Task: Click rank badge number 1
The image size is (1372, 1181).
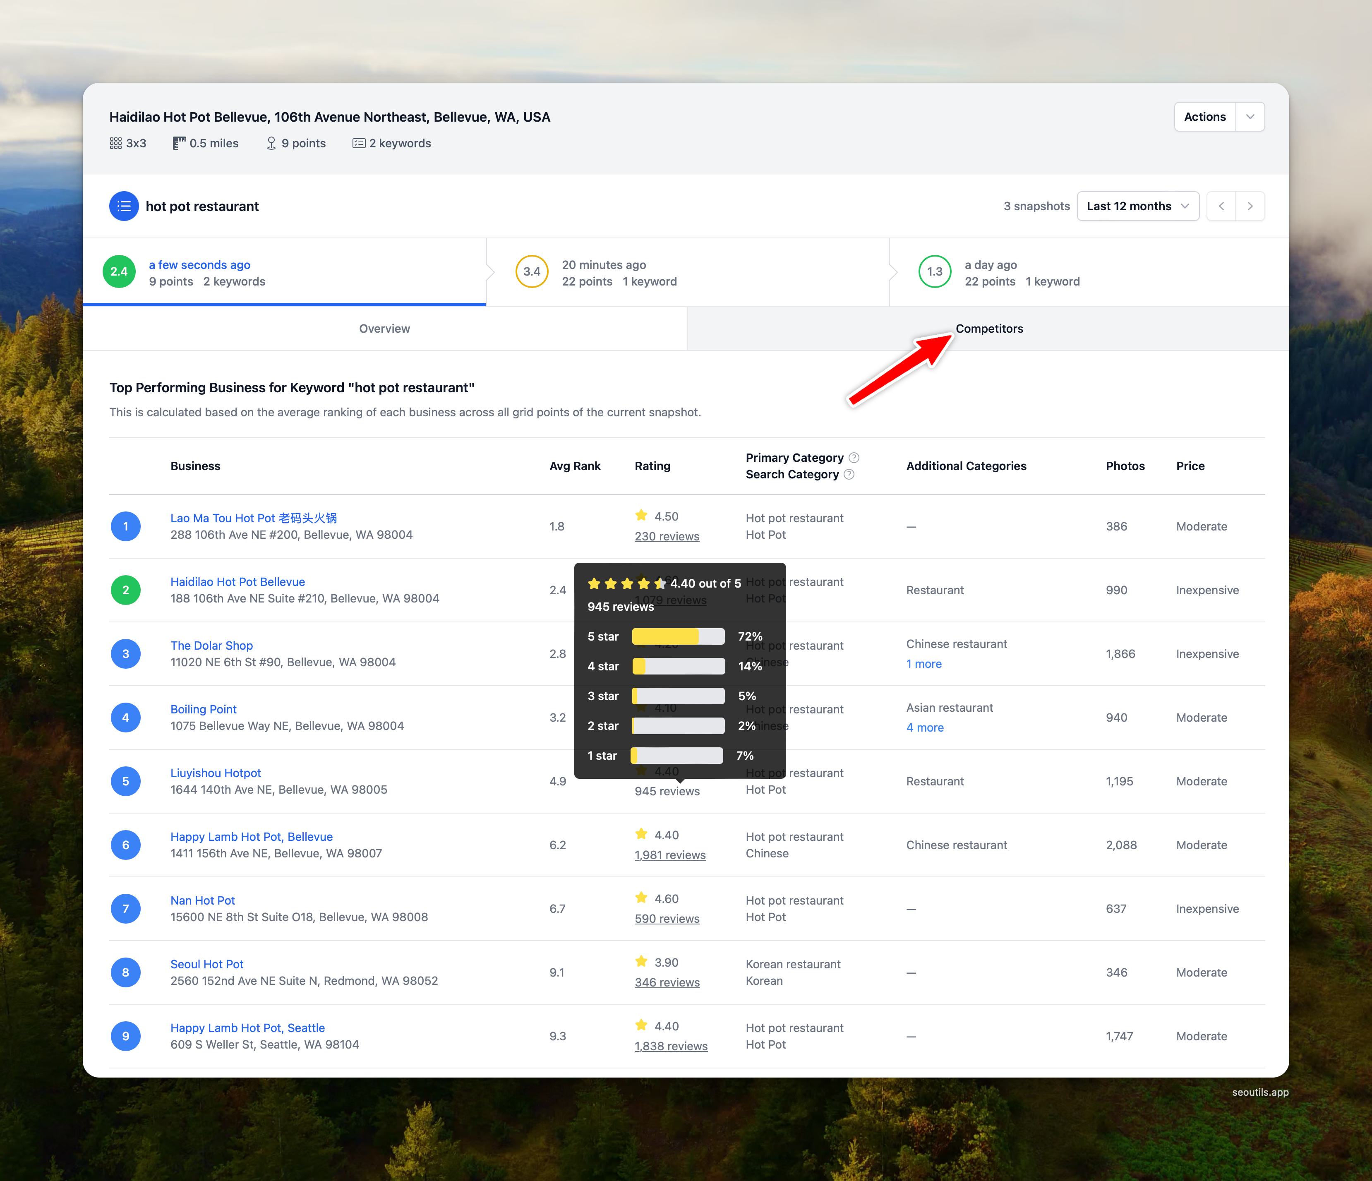Action: [x=126, y=527]
